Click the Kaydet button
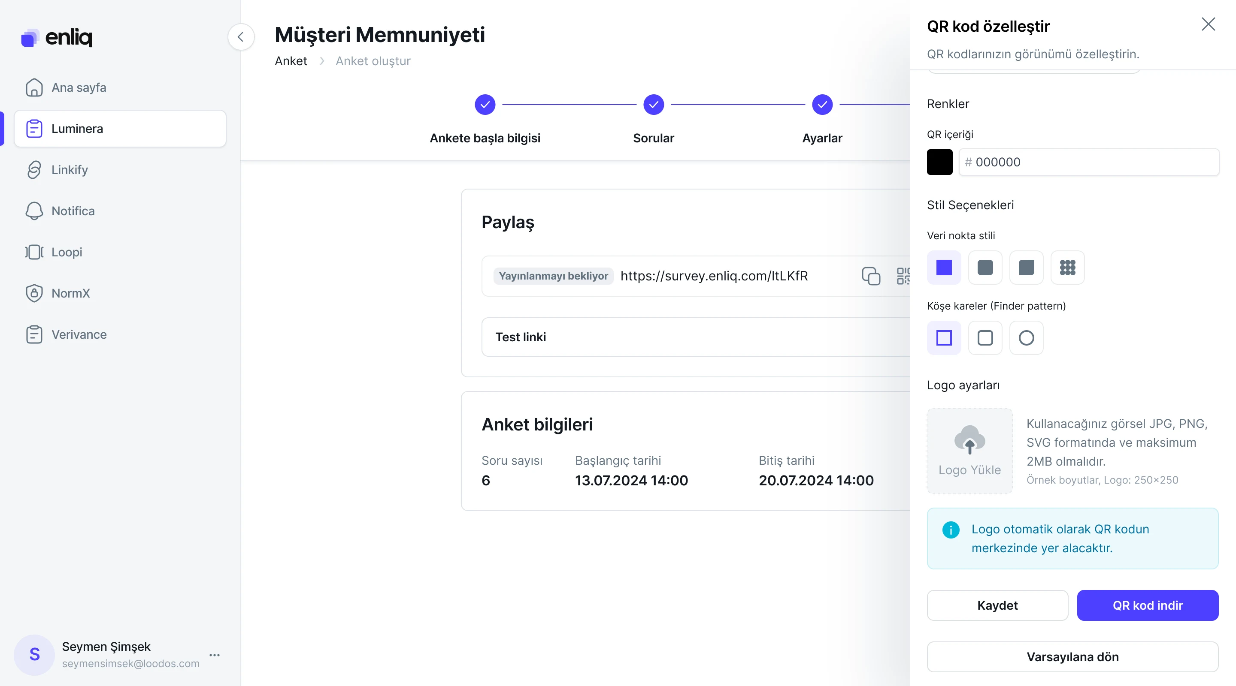Screen dimensions: 1236x686 pyautogui.click(x=997, y=605)
